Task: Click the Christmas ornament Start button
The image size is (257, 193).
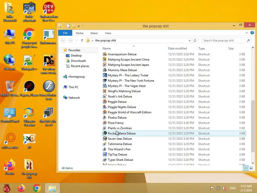Action: click(x=7, y=188)
